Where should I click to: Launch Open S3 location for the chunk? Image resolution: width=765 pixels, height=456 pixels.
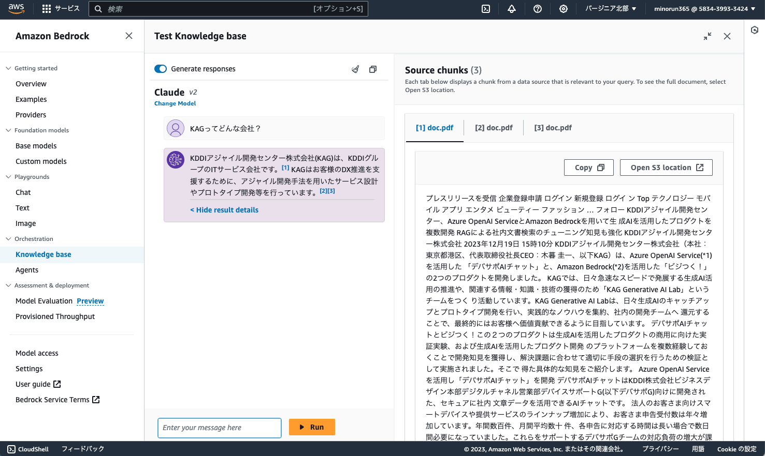point(666,167)
